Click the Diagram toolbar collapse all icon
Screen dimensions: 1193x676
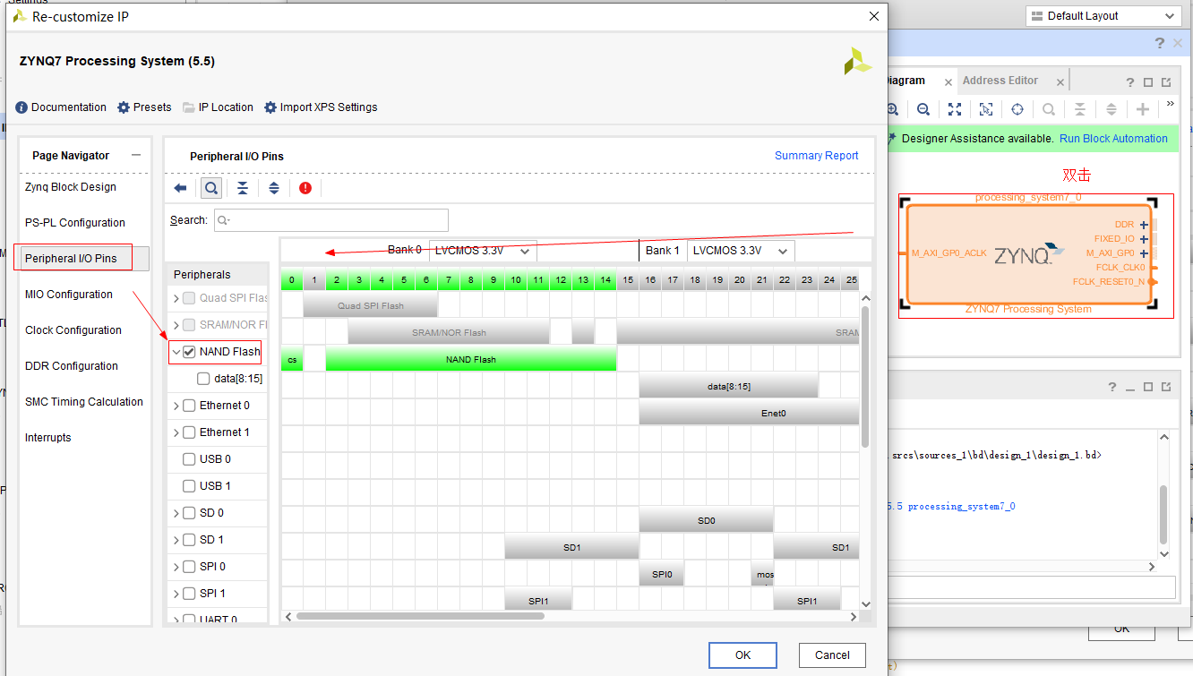[1080, 109]
